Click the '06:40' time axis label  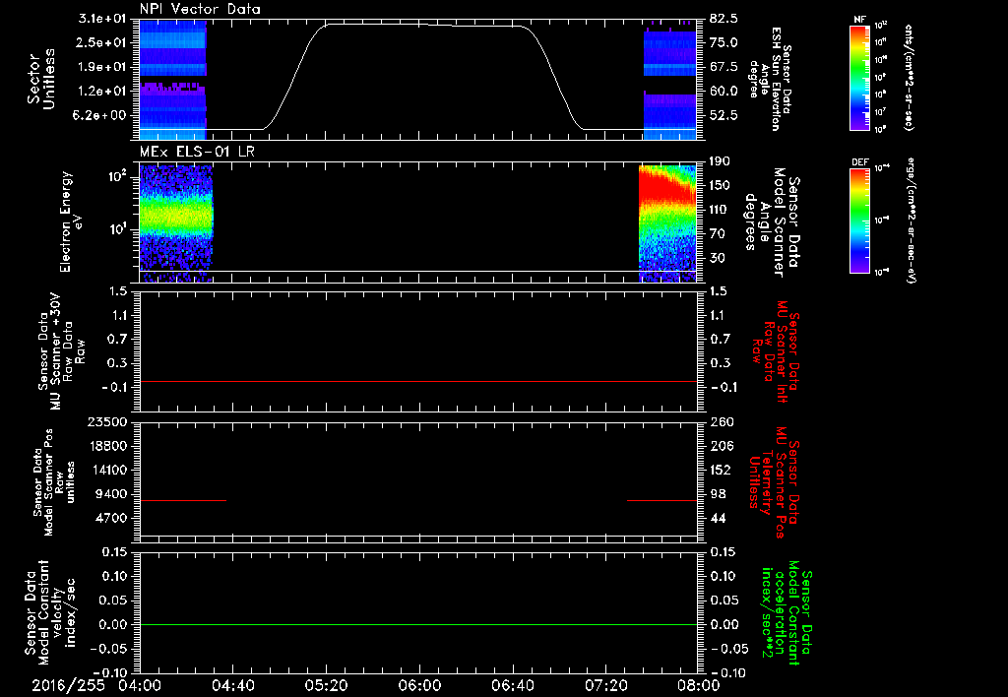pyautogui.click(x=512, y=685)
